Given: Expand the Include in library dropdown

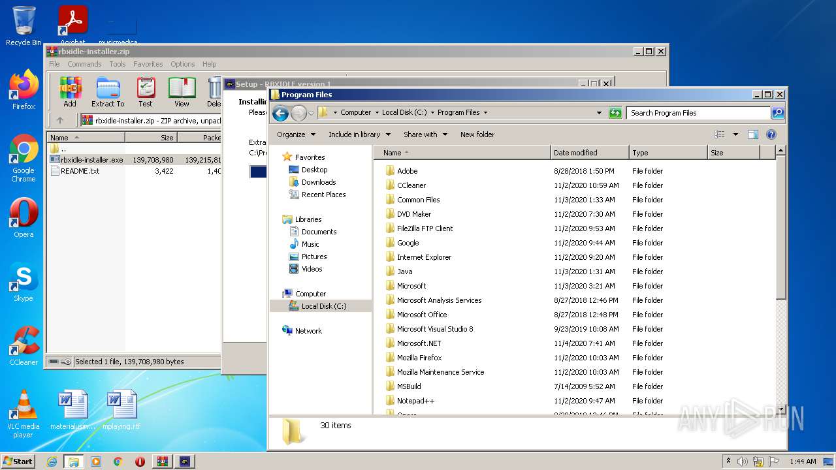Looking at the screenshot, I should pyautogui.click(x=359, y=134).
